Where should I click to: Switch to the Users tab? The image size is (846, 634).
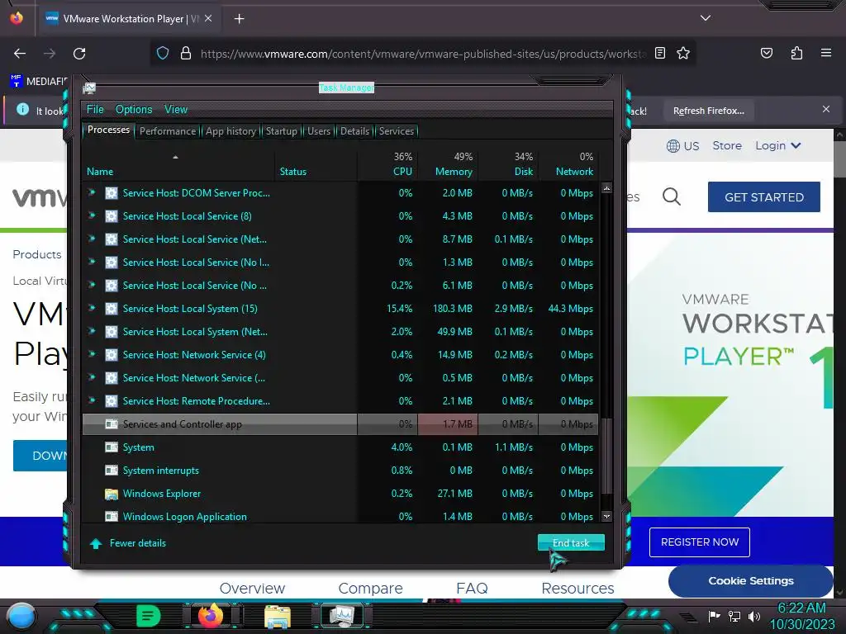[318, 131]
